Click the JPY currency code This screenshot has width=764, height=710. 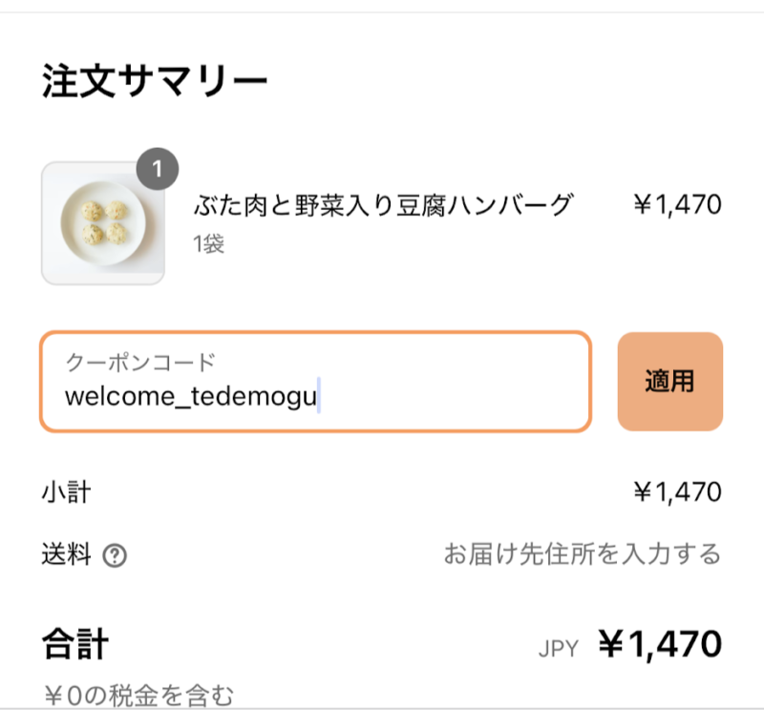click(x=559, y=649)
